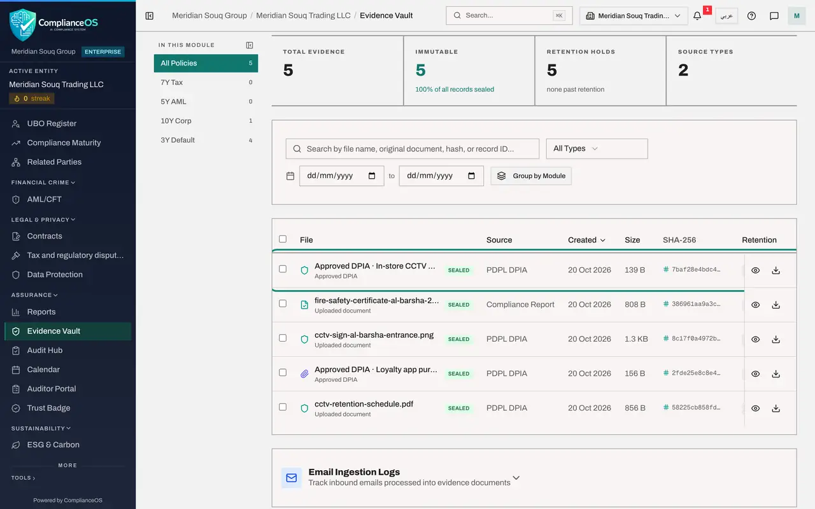Download cctv-sign-al-barsha-entrance.png
815x509 pixels.
coord(776,339)
